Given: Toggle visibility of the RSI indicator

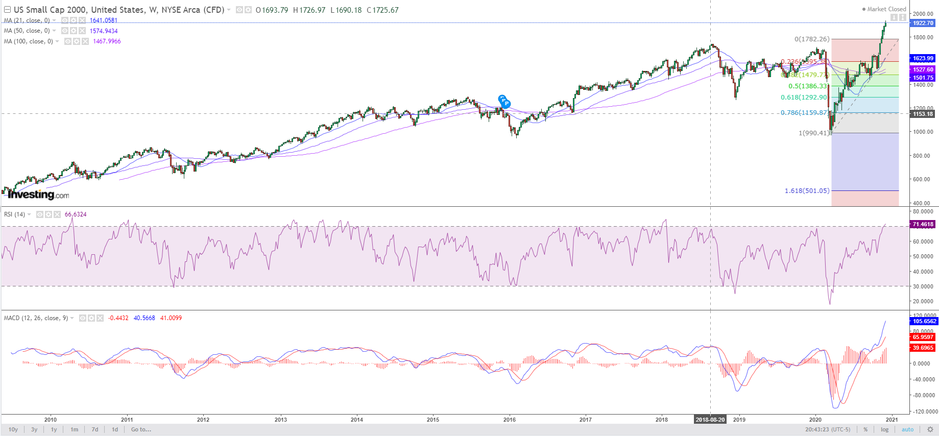Looking at the screenshot, I should 40,214.
